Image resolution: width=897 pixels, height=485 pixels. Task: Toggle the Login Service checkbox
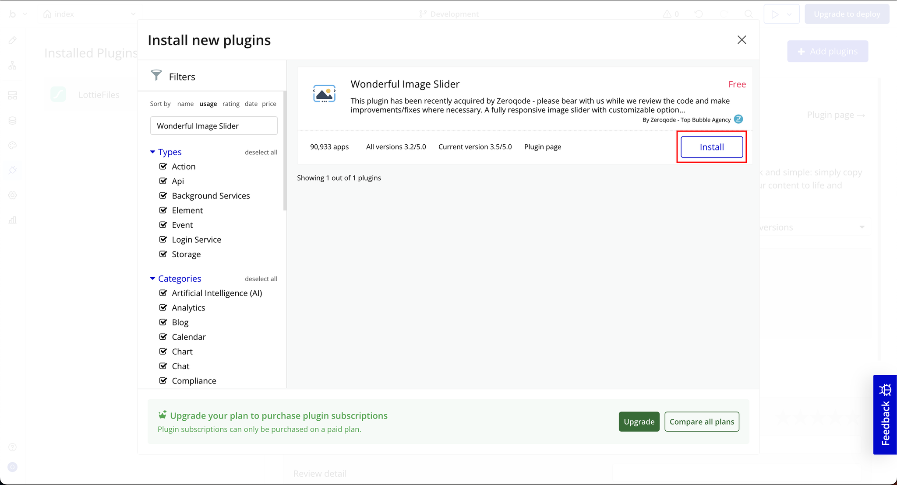[x=163, y=240]
